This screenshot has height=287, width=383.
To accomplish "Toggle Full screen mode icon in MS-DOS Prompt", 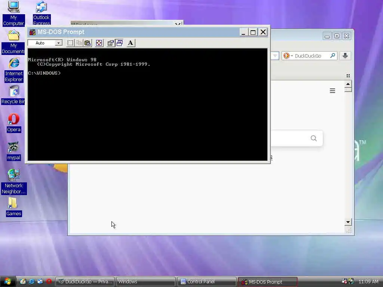I will 99,43.
